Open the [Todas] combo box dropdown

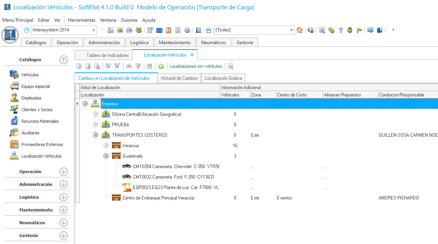[292, 30]
